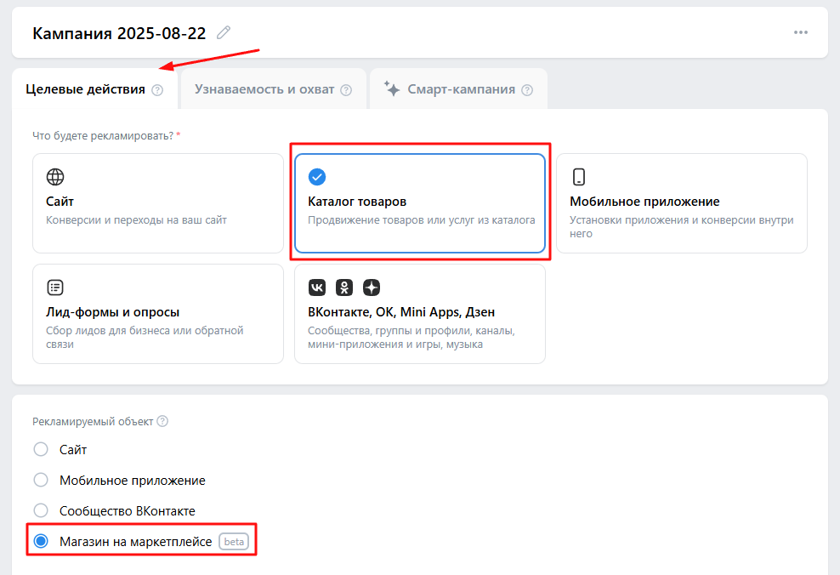Switch to Целевые действия tab
Image resolution: width=840 pixels, height=575 pixels.
[94, 89]
